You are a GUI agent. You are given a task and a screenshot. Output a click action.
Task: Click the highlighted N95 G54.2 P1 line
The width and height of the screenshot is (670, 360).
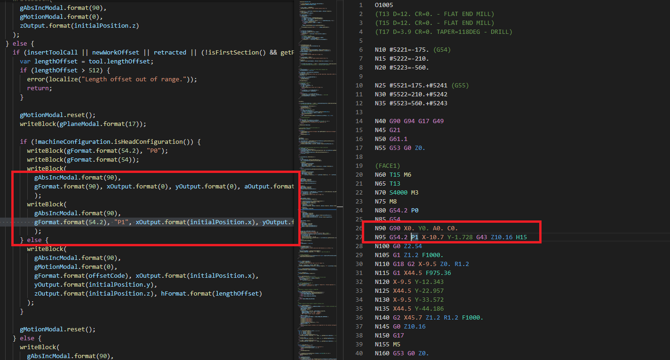(452, 237)
